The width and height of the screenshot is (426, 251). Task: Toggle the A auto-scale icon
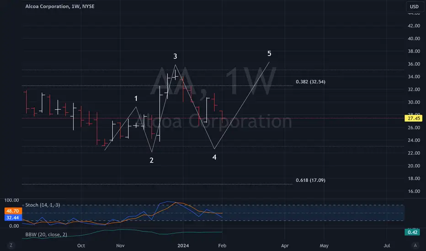[415, 246]
